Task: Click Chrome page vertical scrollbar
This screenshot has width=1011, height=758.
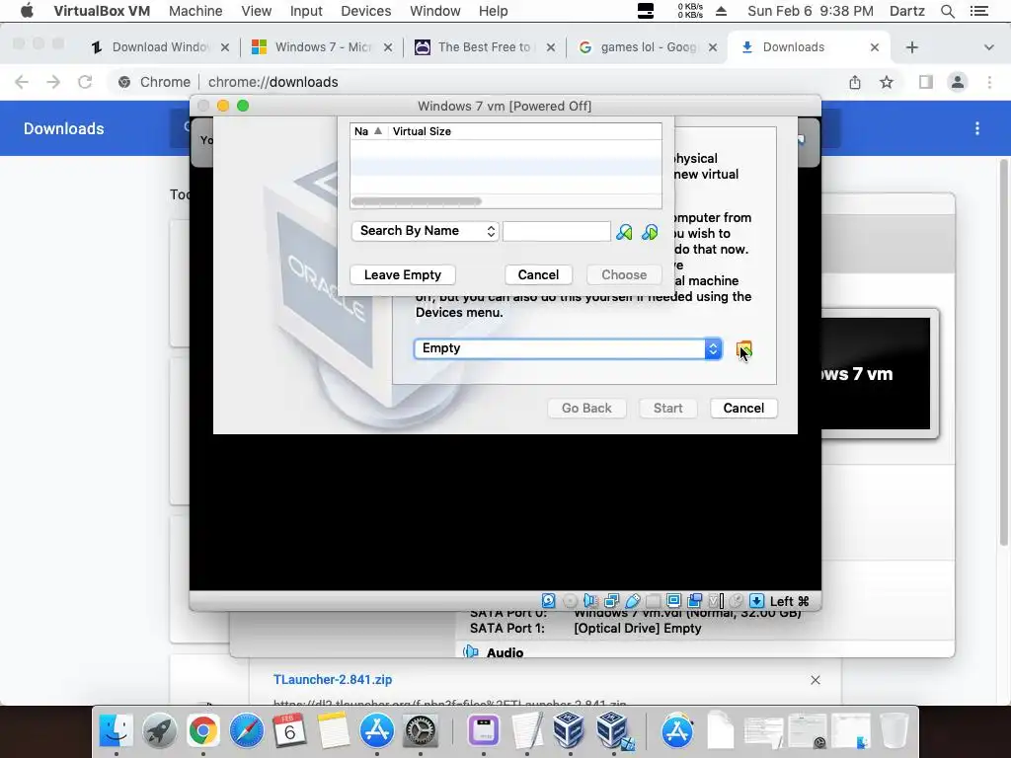Action: (1003, 351)
